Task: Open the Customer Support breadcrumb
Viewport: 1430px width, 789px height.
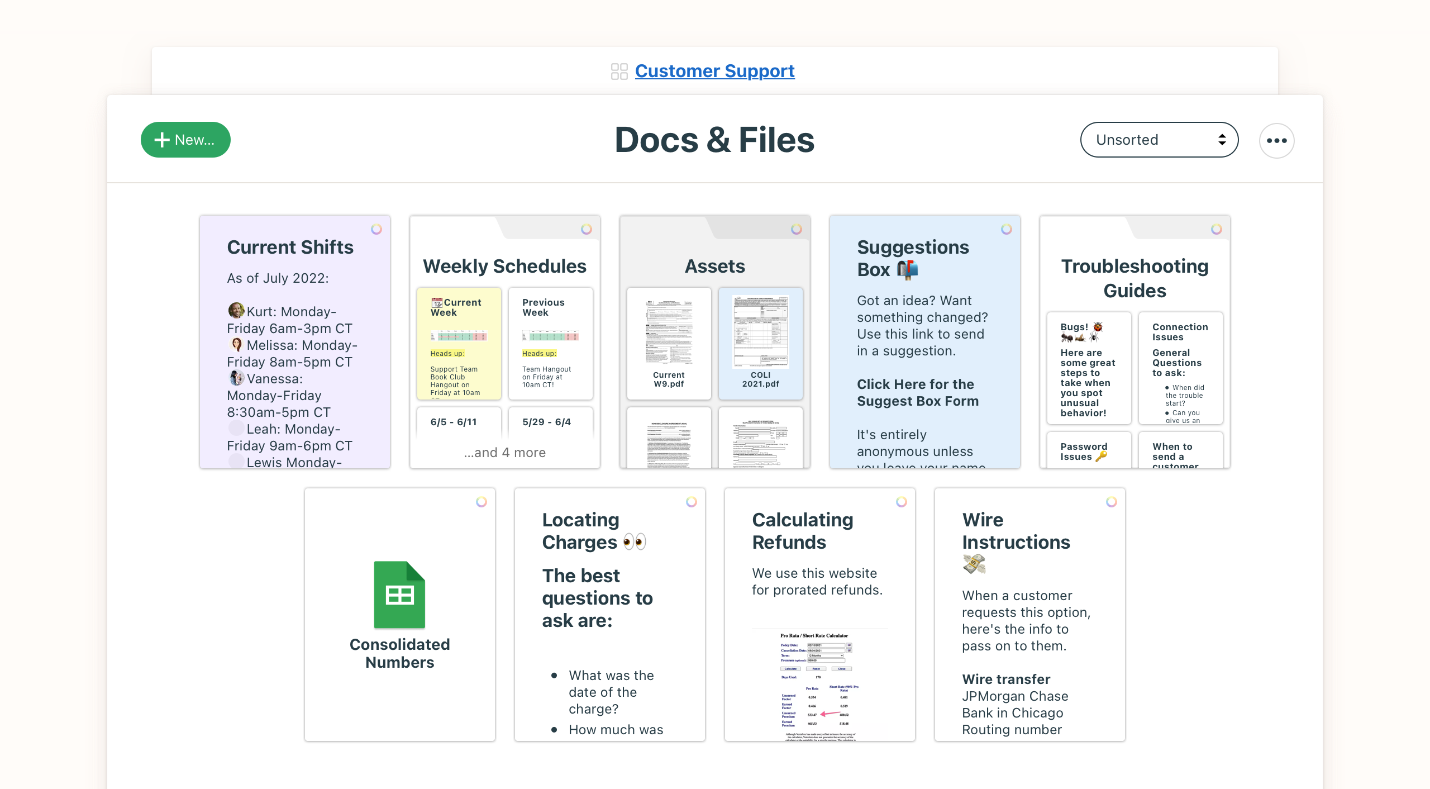Action: click(714, 71)
